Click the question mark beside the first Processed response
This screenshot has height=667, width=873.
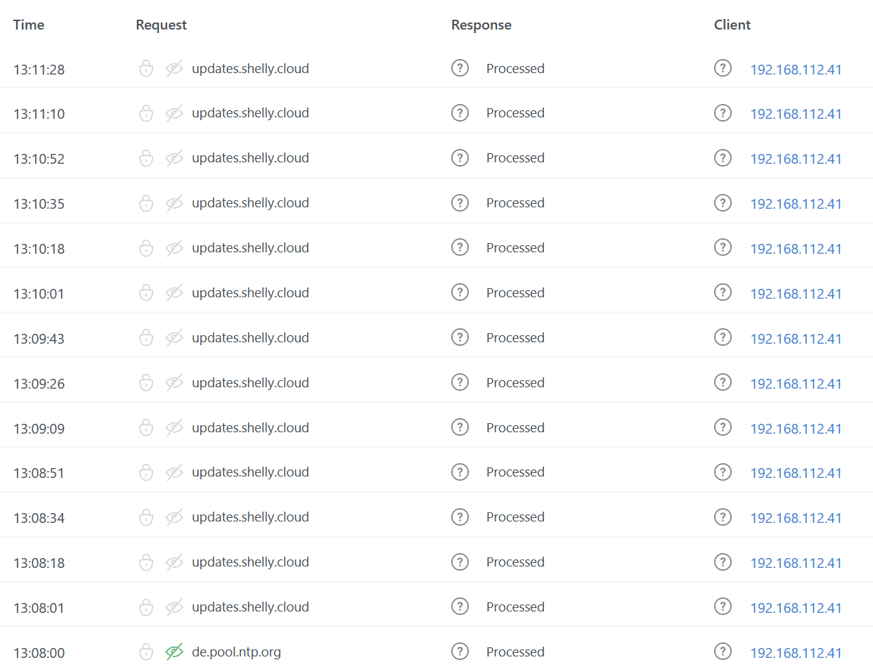pos(460,68)
